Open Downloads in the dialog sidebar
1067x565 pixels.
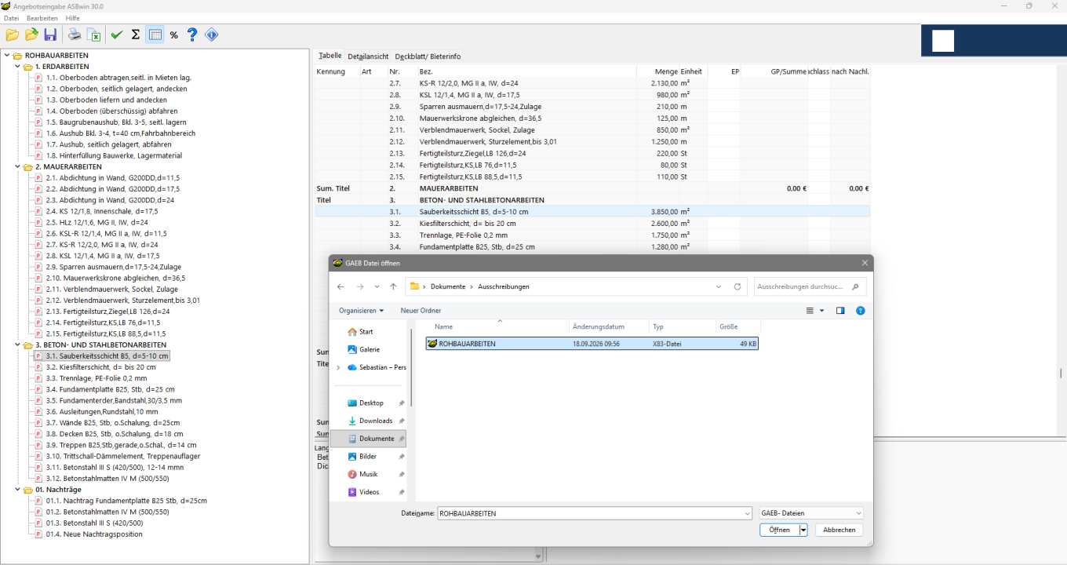[376, 421]
